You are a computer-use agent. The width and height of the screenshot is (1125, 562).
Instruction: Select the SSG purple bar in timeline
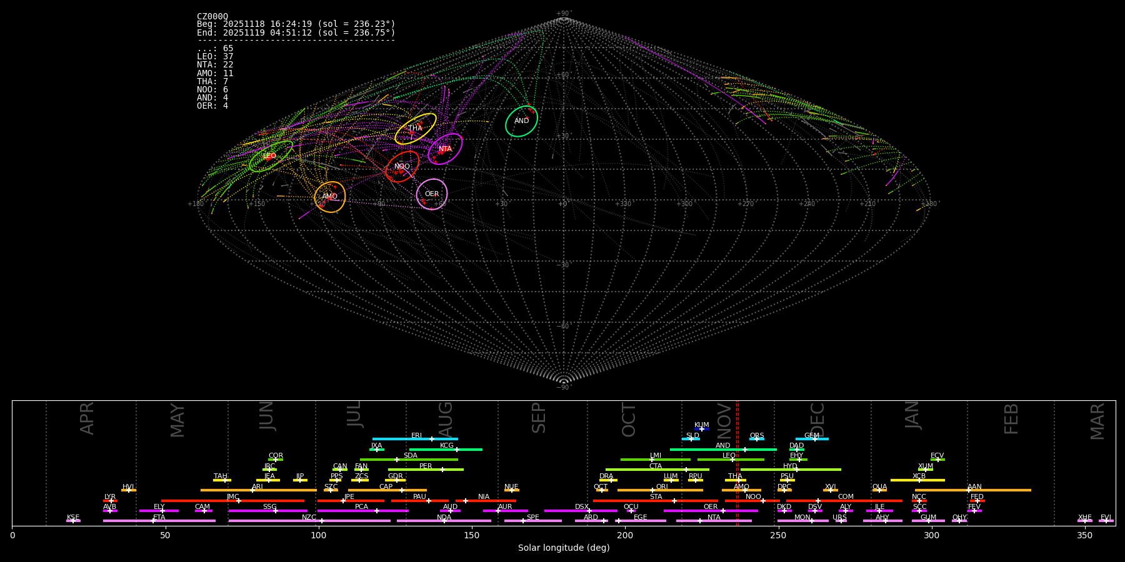coord(267,511)
